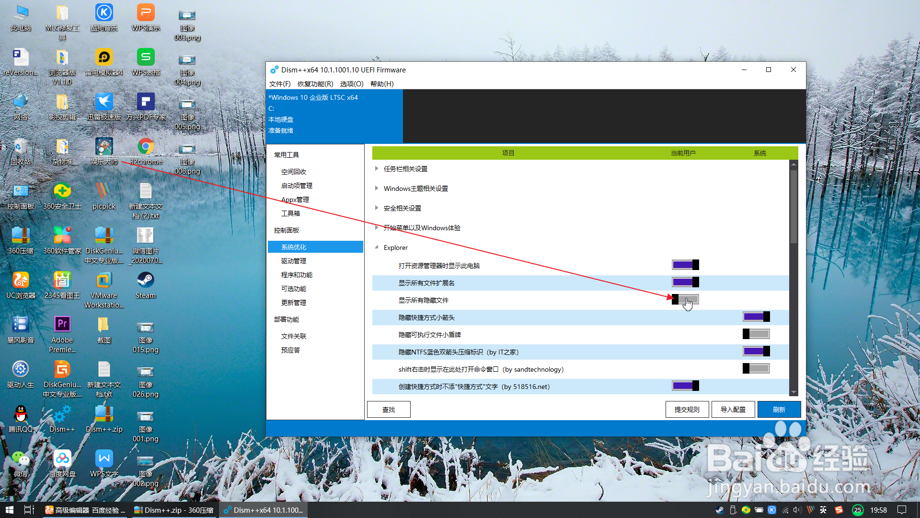920x518 pixels.
Task: Click the volume speaker icon in system tray
Action: [x=797, y=510]
